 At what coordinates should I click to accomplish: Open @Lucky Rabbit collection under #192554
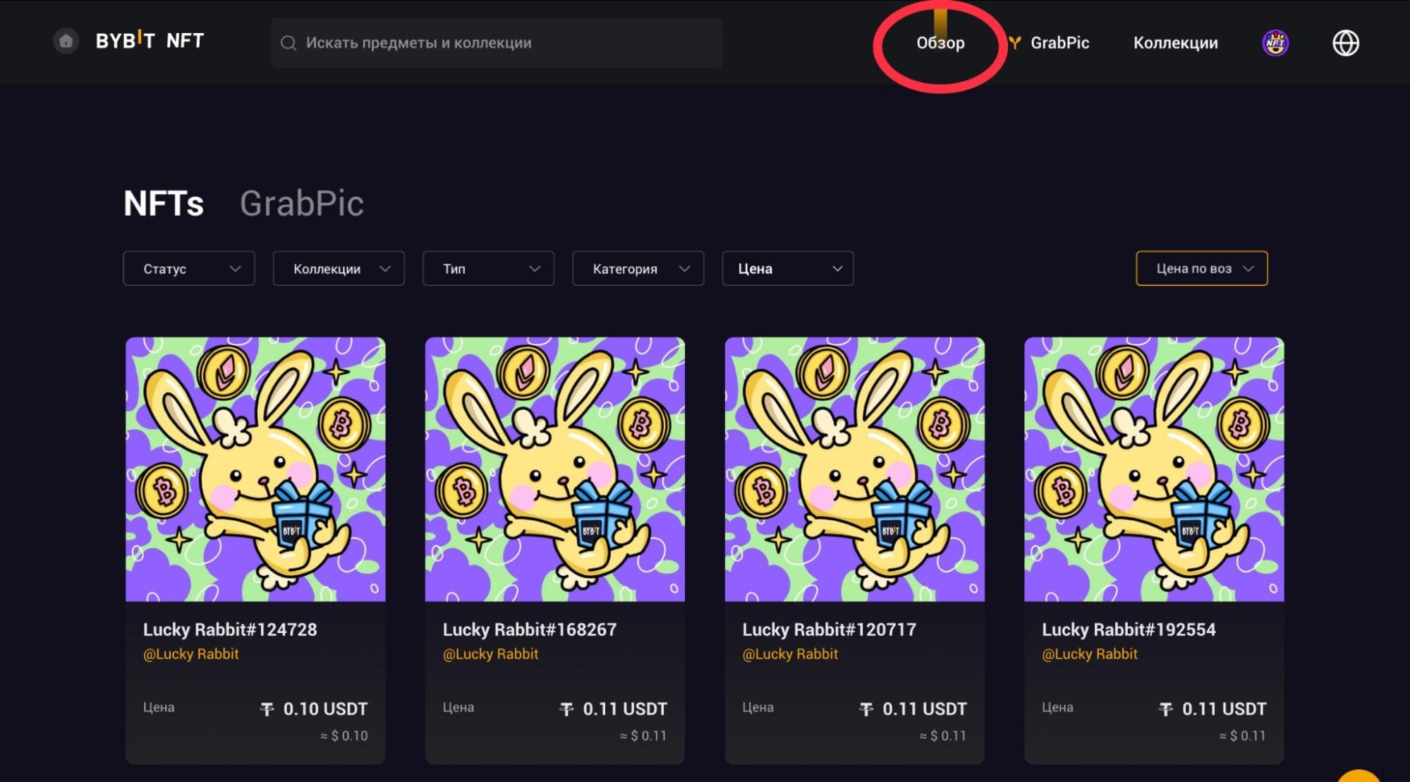[x=1090, y=654]
